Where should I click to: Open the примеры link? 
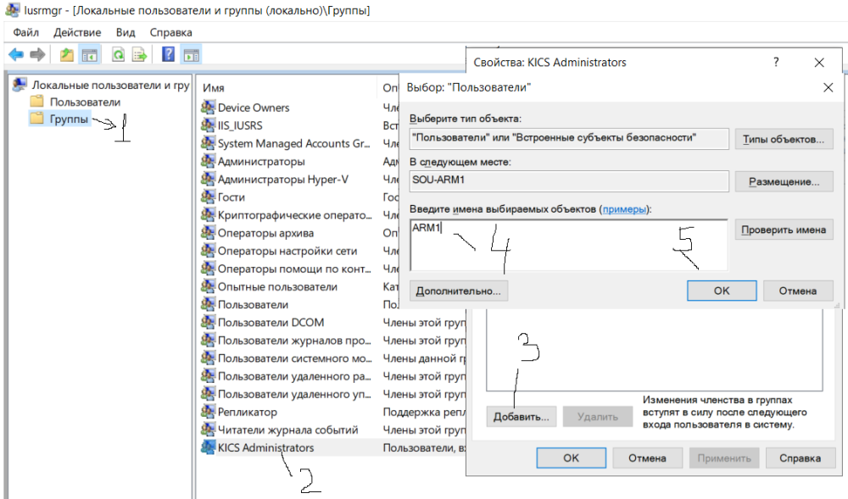pyautogui.click(x=624, y=209)
